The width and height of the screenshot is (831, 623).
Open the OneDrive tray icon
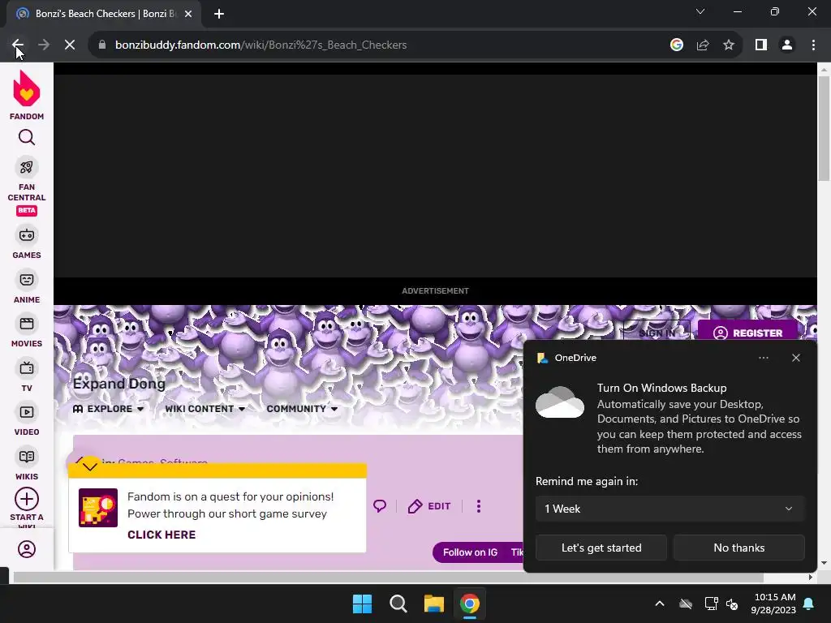coord(686,604)
